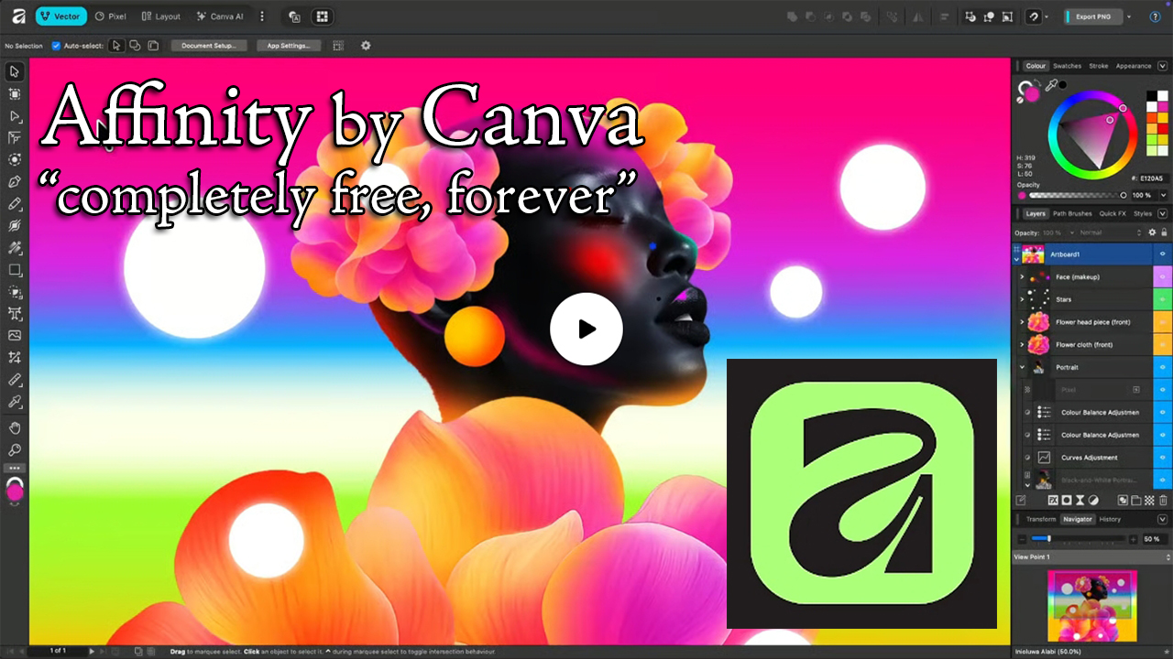Viewport: 1173px width, 659px height.
Task: Select the Pen tool in left toolbar
Action: point(15,182)
